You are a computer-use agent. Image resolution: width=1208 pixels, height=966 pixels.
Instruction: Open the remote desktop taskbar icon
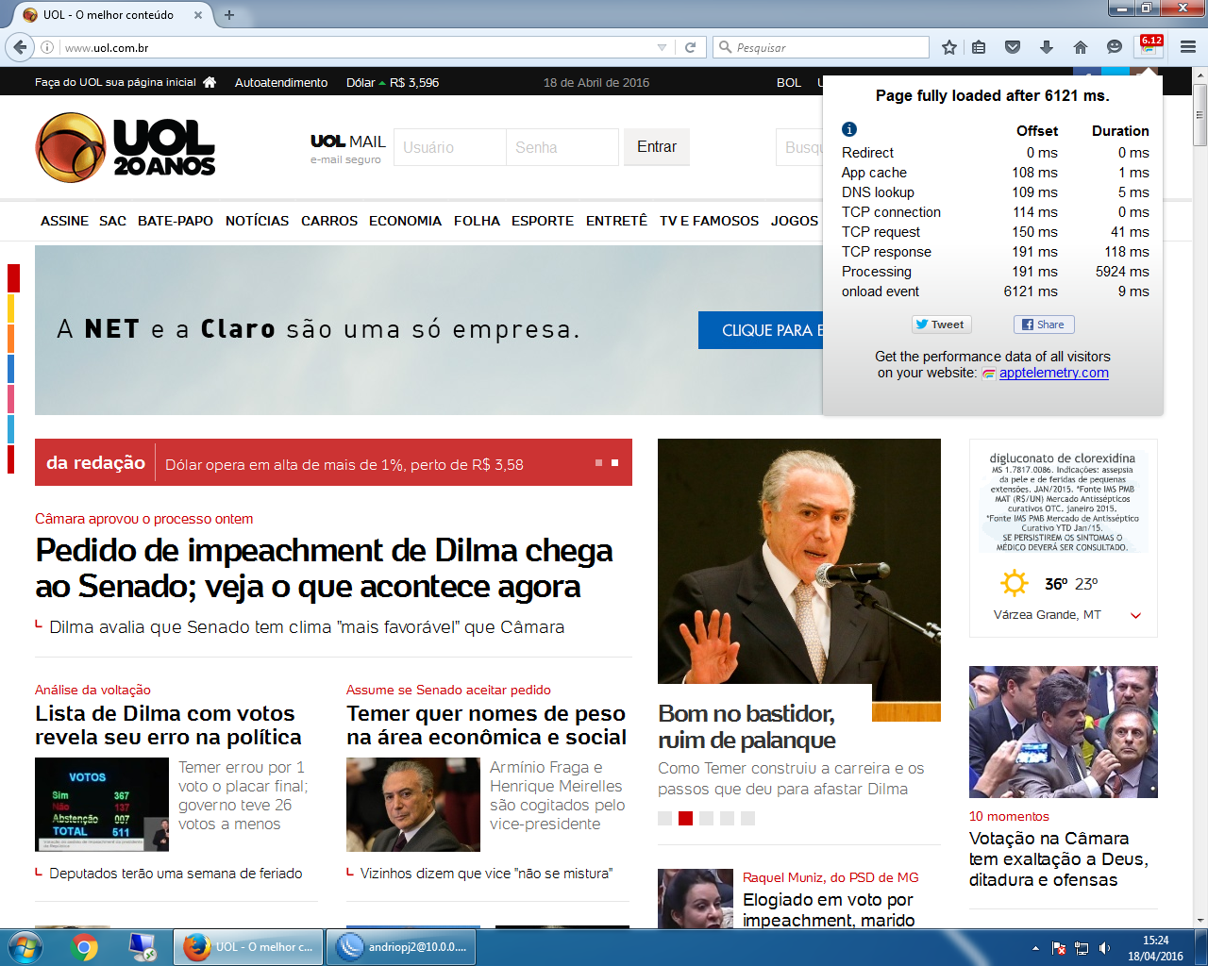143,947
